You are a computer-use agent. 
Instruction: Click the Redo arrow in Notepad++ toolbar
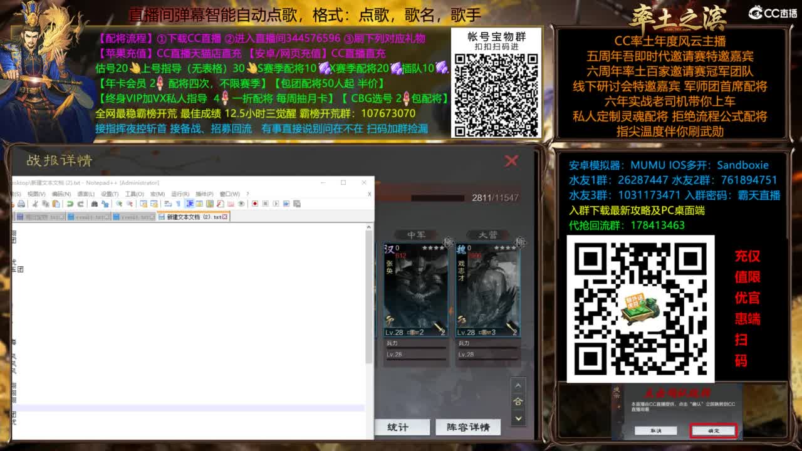[x=80, y=204]
